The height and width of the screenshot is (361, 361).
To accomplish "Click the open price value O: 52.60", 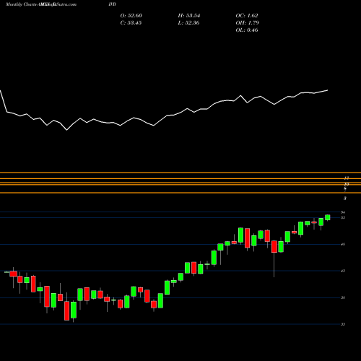I will 131,16.
